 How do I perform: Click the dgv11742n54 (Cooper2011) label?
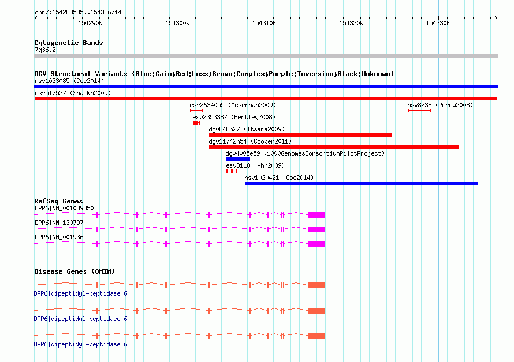click(250, 141)
